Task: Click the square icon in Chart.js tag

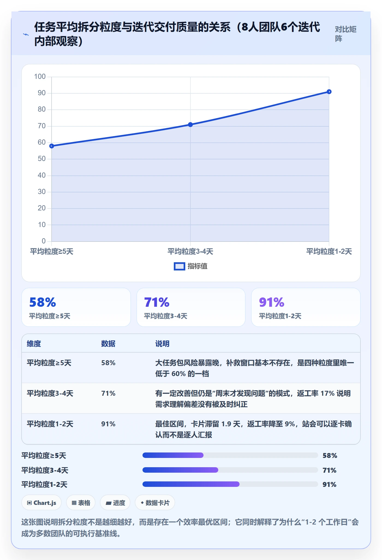Action: pyautogui.click(x=29, y=503)
